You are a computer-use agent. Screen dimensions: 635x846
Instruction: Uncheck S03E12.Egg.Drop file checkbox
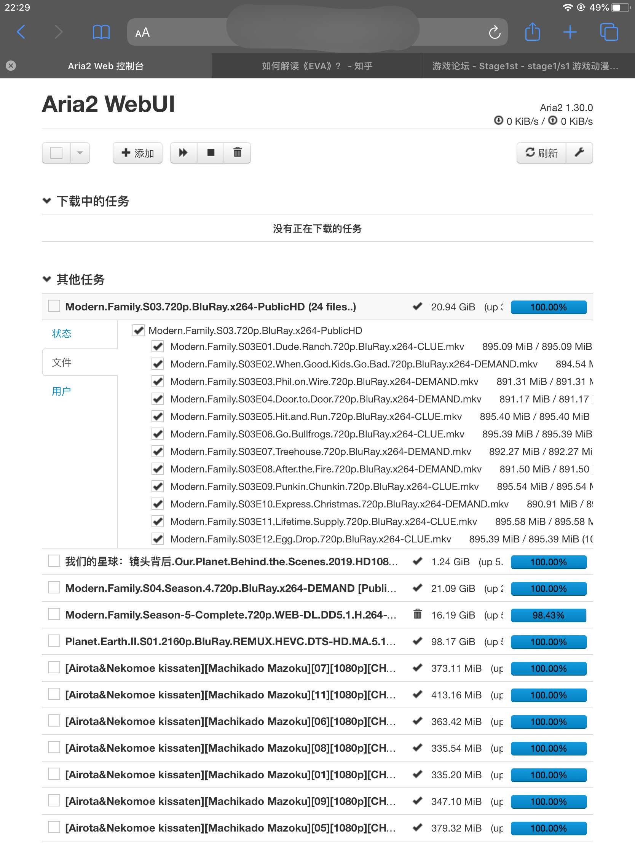158,539
